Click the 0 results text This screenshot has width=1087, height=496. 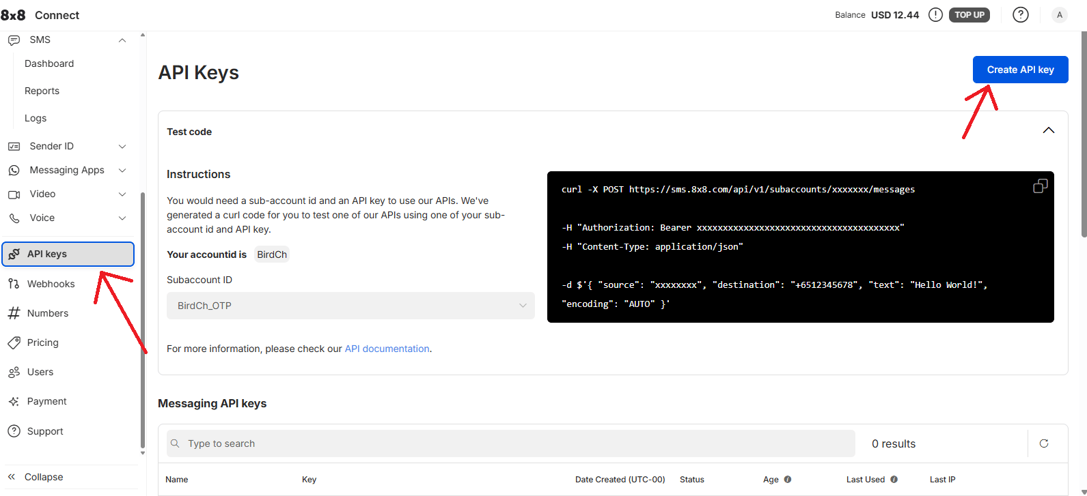(x=894, y=443)
